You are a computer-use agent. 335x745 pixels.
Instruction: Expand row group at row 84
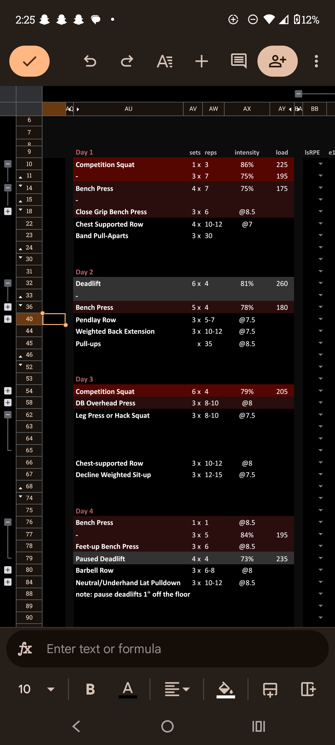pos(8,582)
